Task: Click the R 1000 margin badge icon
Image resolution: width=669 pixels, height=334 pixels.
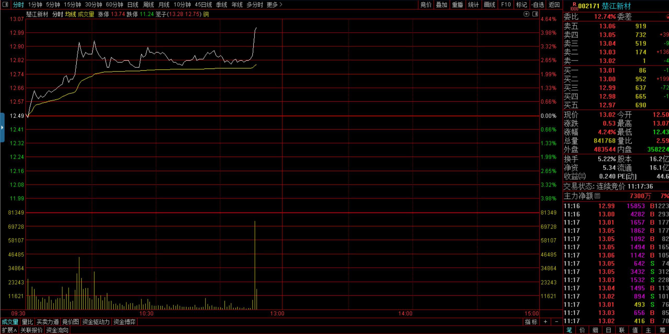Action: coord(574,6)
